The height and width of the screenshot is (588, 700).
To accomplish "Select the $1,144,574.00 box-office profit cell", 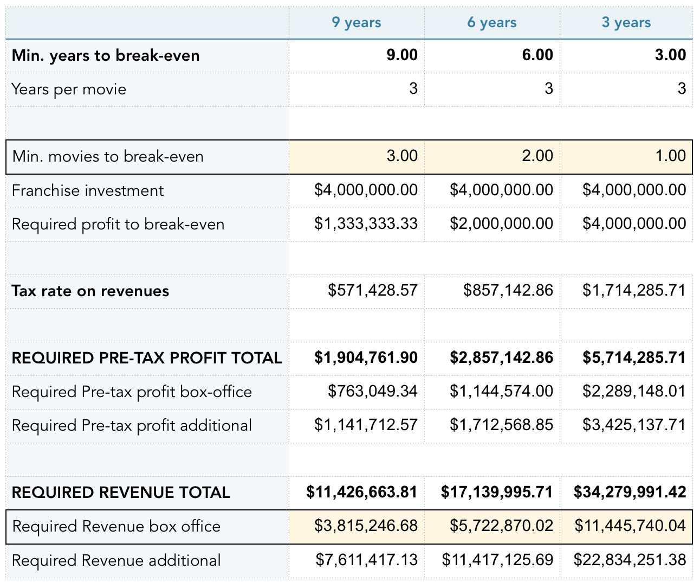I will pos(492,392).
